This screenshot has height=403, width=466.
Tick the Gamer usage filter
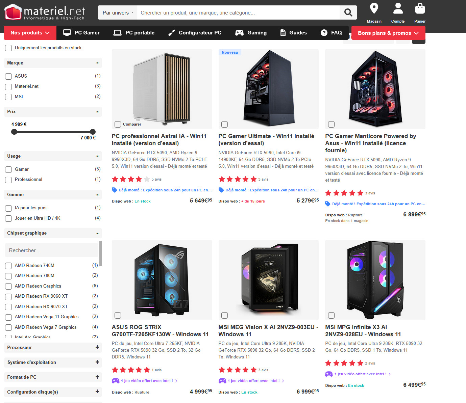(8, 170)
